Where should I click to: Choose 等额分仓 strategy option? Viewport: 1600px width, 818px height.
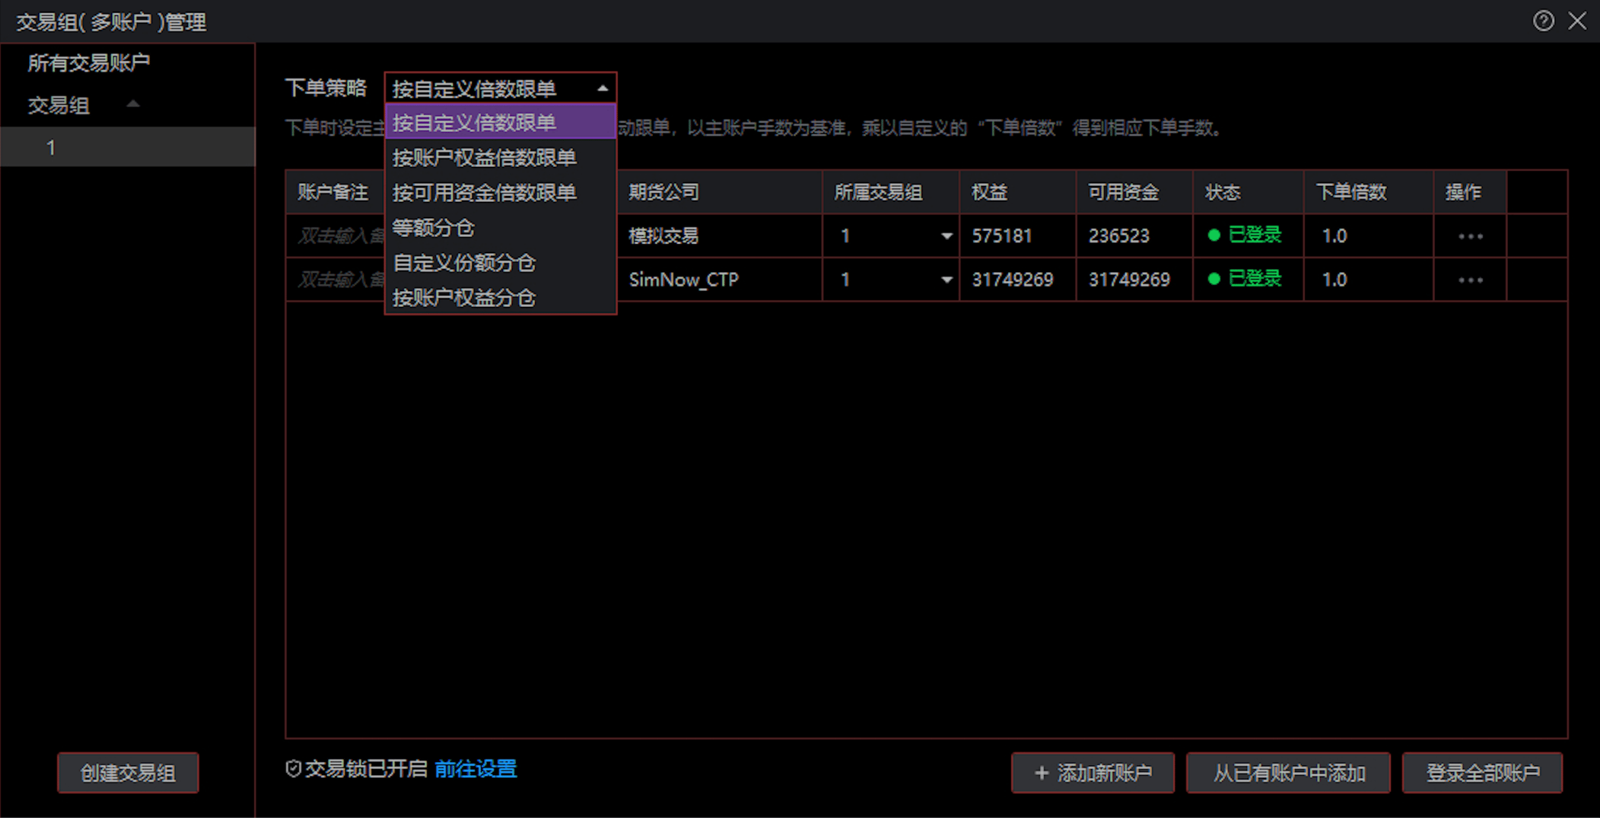501,228
